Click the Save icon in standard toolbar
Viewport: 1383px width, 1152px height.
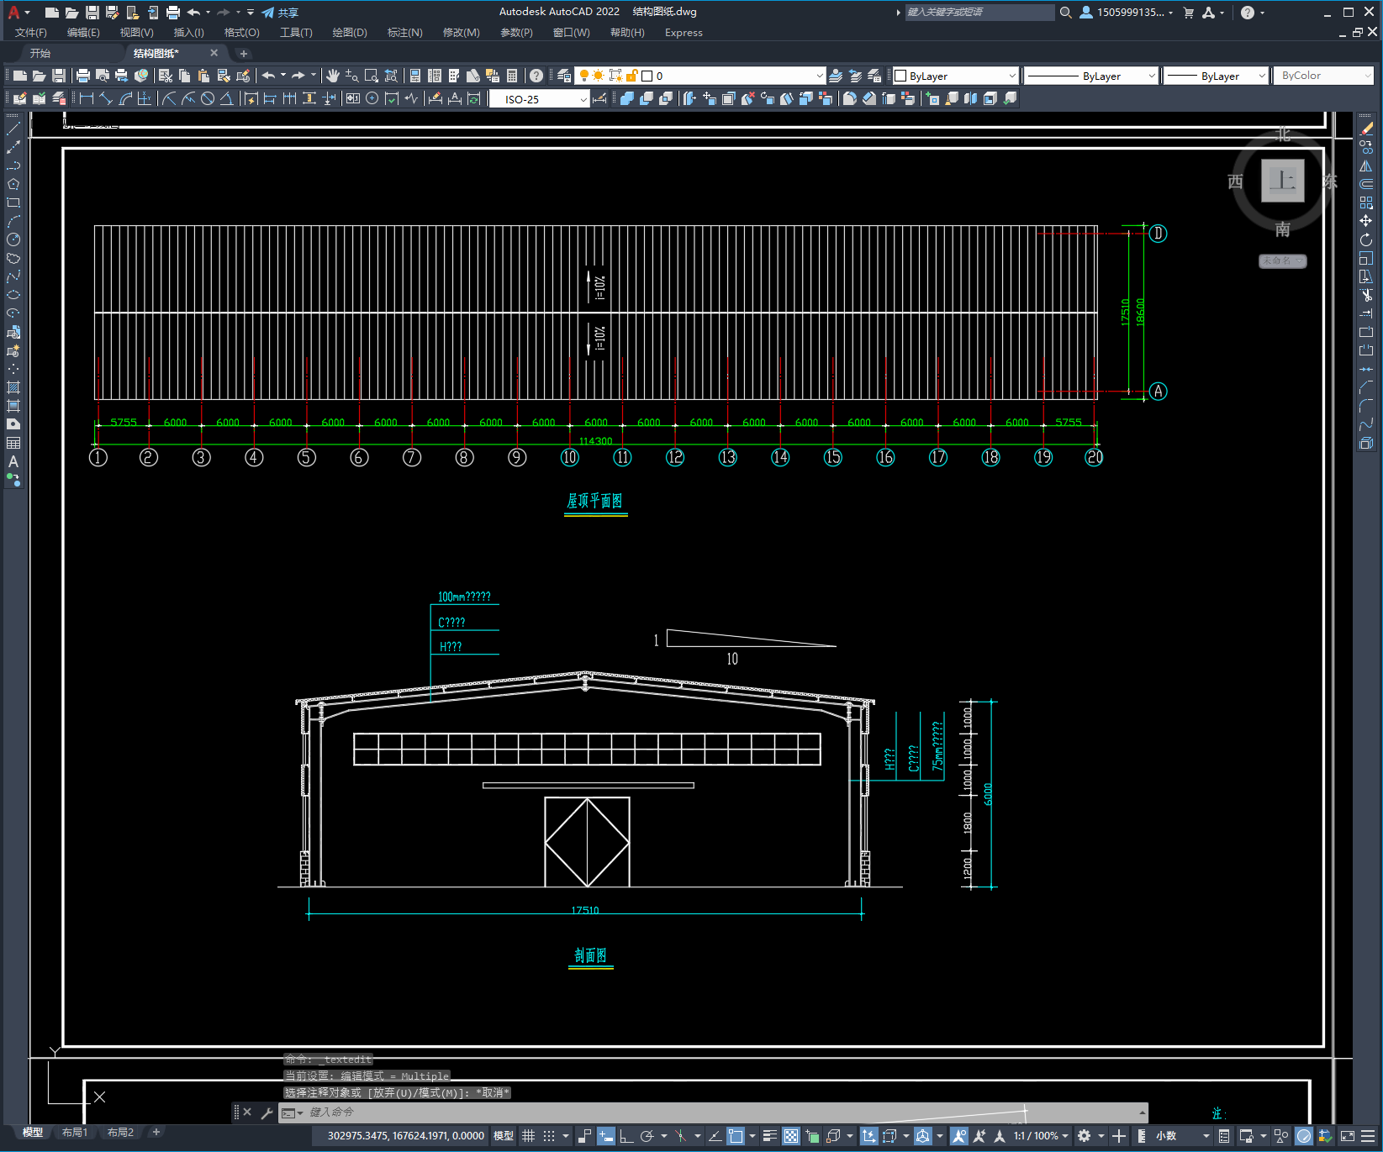[59, 76]
